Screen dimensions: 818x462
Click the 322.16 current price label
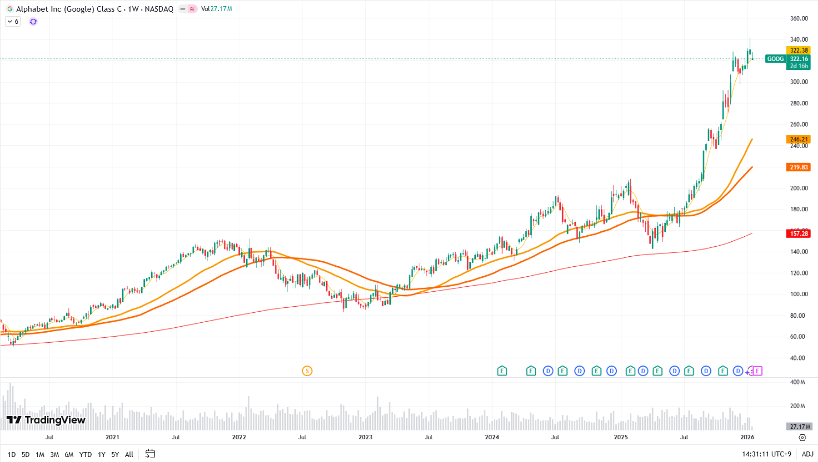pyautogui.click(x=799, y=59)
